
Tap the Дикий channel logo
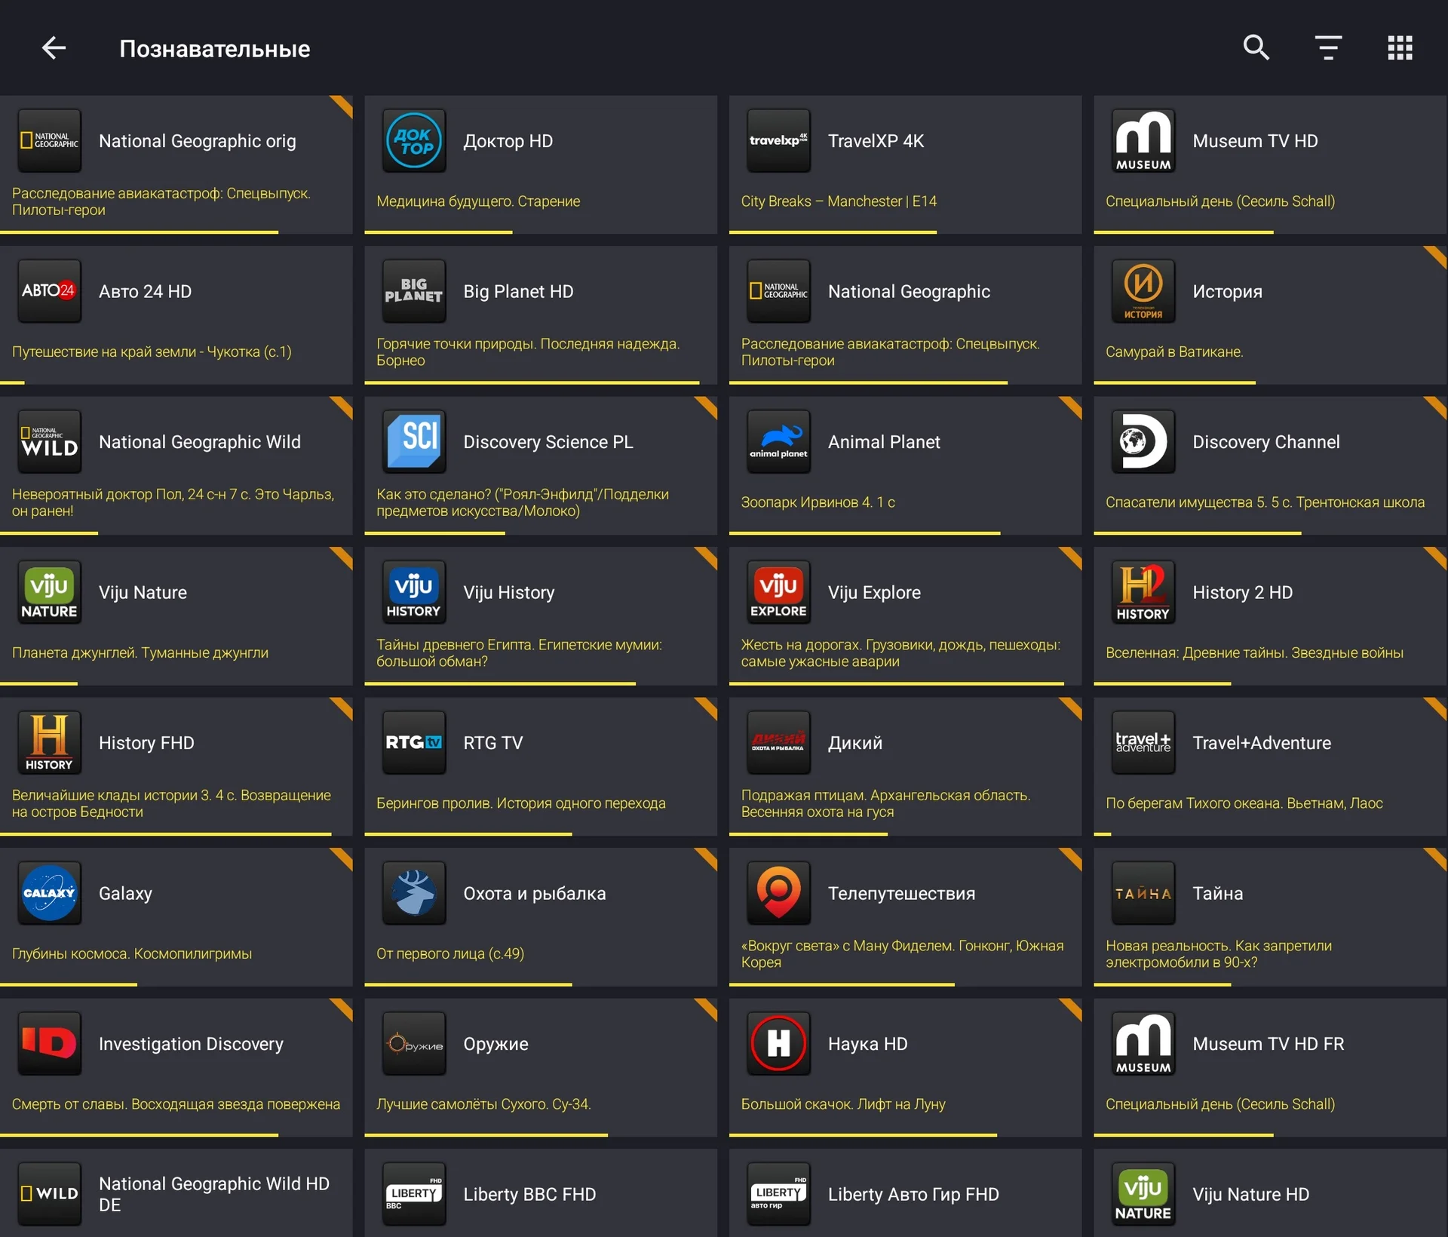click(778, 743)
